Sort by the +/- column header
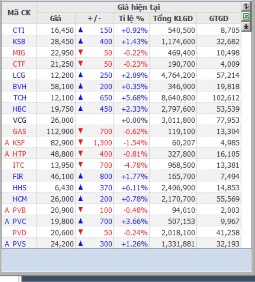 (x=94, y=19)
